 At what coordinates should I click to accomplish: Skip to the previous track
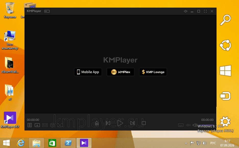click(108, 123)
